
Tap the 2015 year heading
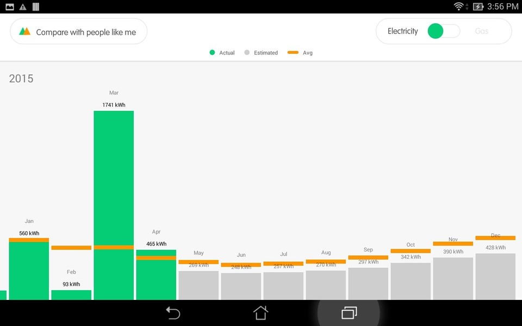21,78
